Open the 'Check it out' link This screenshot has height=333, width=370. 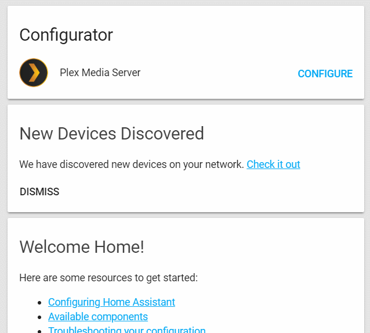273,164
